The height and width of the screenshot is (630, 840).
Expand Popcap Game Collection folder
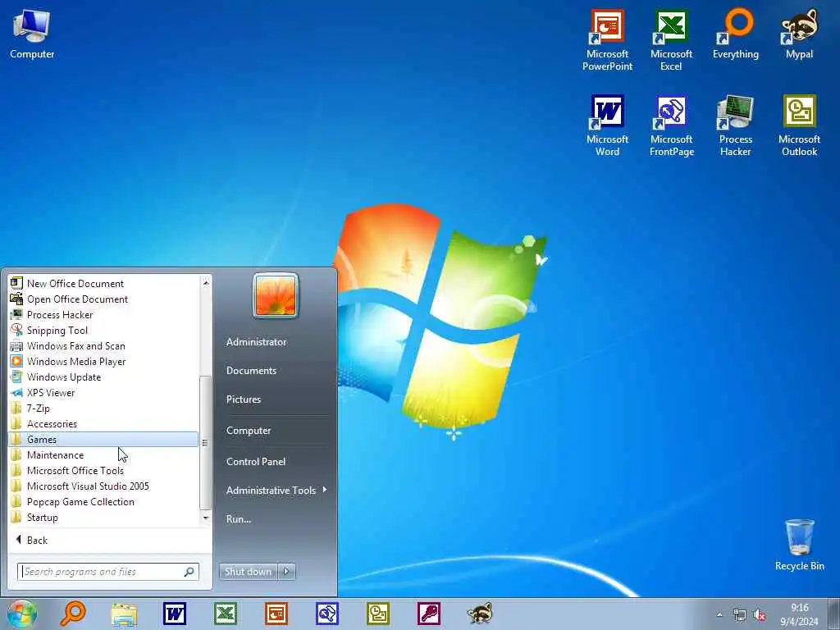[x=103, y=501]
